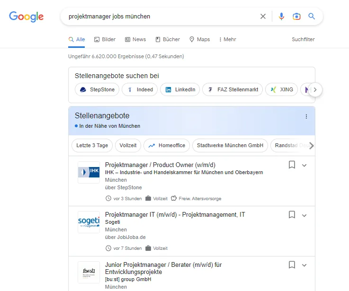Image resolution: width=349 pixels, height=291 pixels.
Task: Click the Google logo
Action: (x=26, y=17)
